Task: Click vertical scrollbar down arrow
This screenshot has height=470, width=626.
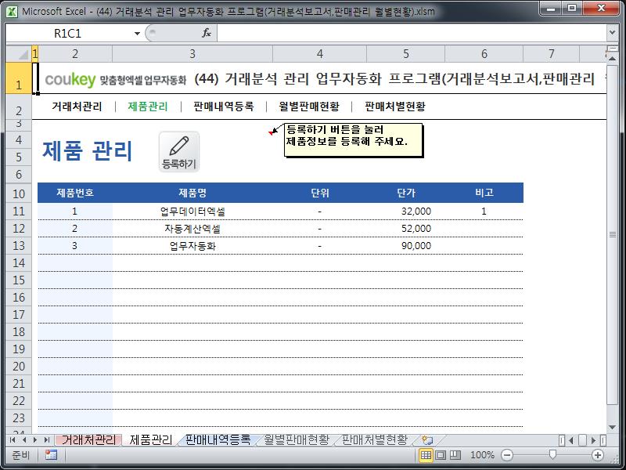Action: 612,428
